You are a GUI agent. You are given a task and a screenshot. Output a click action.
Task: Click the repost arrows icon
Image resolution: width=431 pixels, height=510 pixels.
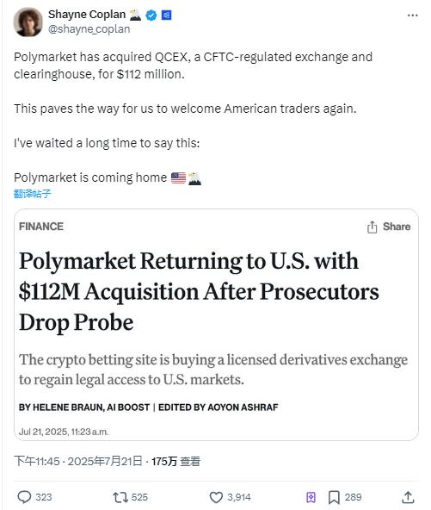120,497
